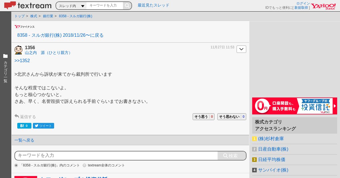
Task: Click the 投資信託 banner advertisement
Action: coord(295,106)
